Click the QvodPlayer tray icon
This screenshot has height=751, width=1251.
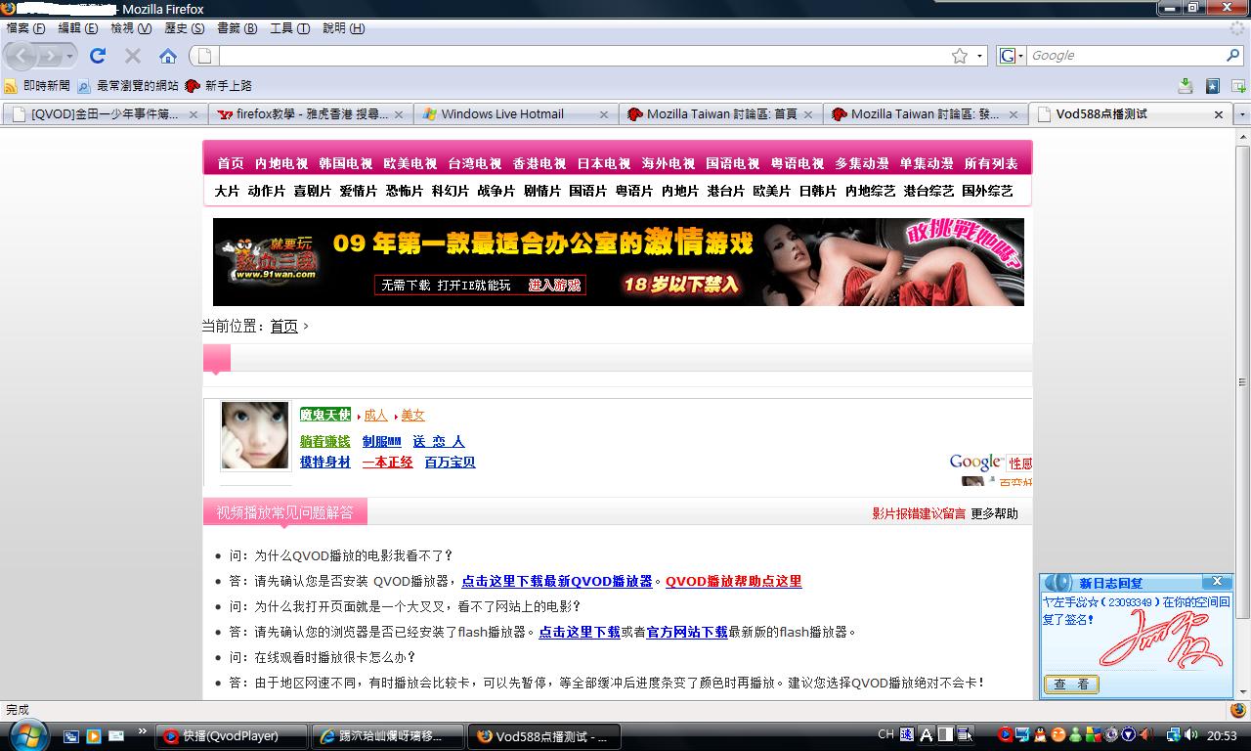point(1005,735)
